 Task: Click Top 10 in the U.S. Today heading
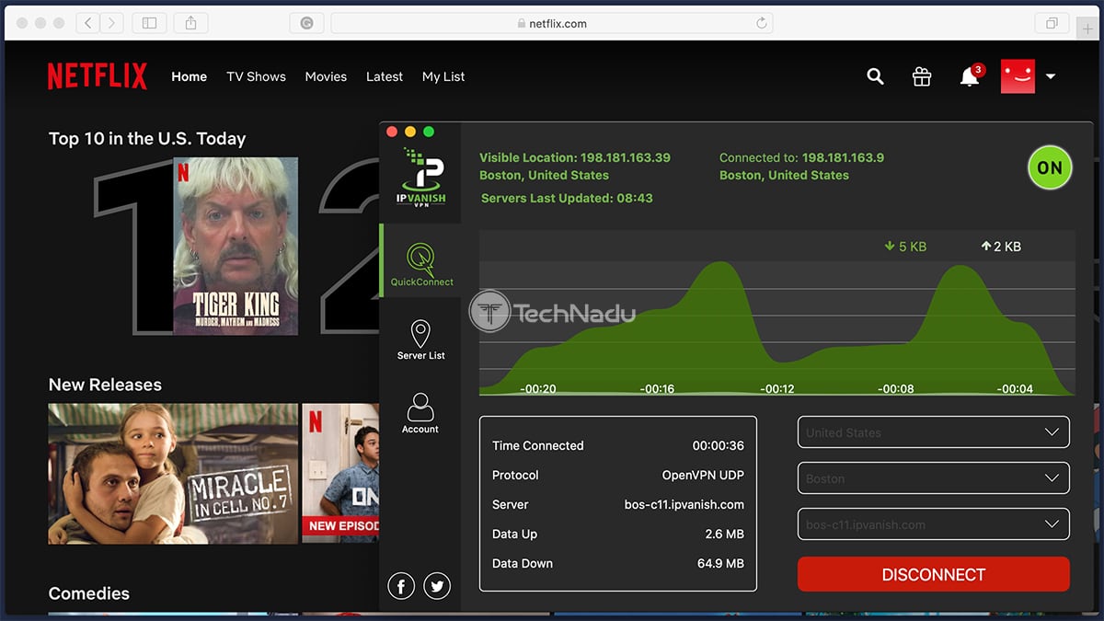click(x=147, y=139)
